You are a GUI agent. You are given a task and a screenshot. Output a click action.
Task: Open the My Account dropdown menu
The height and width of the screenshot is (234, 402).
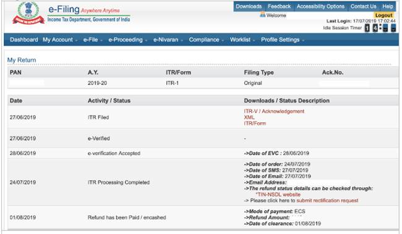tap(60, 40)
